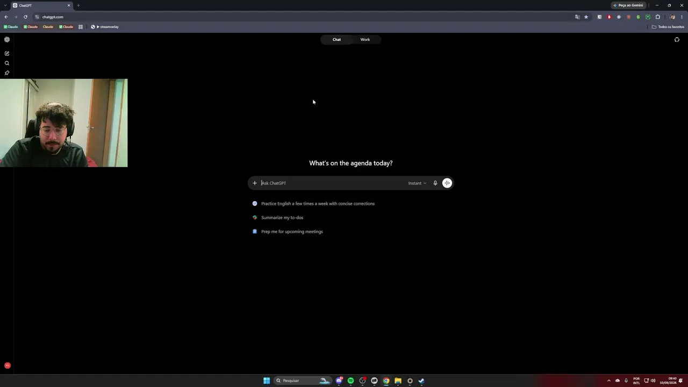Open Spotify from the taskbar
688x387 pixels.
click(x=351, y=381)
